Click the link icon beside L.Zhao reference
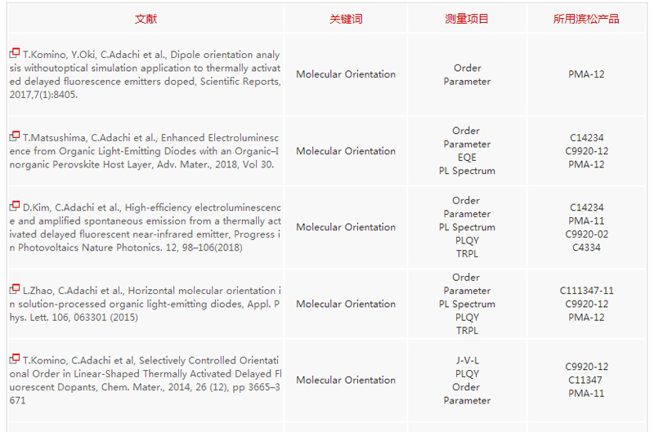654x432 pixels. [15, 289]
